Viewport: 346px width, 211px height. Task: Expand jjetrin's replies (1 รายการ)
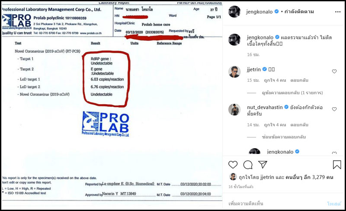coord(292,93)
